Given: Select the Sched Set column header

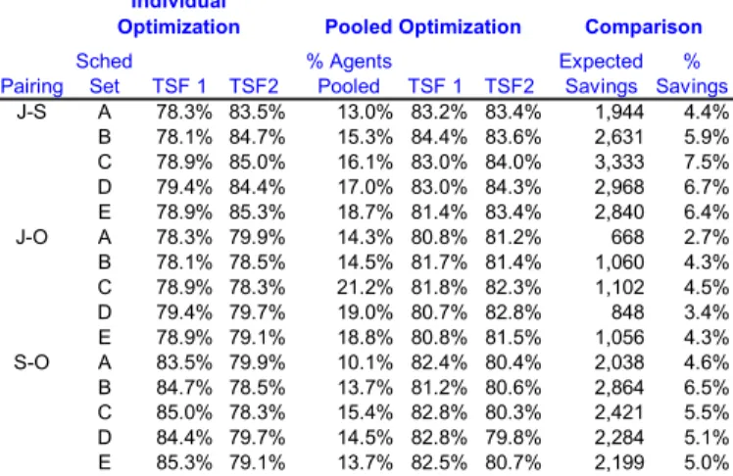Looking at the screenshot, I should point(104,73).
